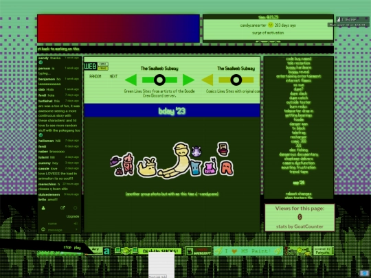Open the 'buggy reveal' comic link
Screen dimensions: 371x278
coord(298,71)
